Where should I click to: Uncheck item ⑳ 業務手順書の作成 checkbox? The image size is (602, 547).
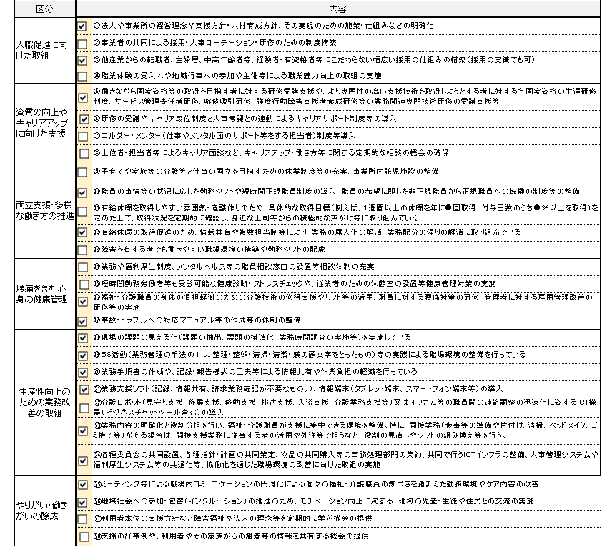[82, 372]
